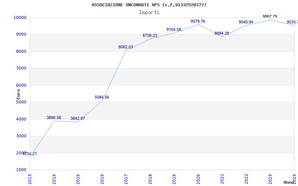This screenshot has height=186, width=298.
Task: Select the 8884.38 data label
Action: (222, 33)
